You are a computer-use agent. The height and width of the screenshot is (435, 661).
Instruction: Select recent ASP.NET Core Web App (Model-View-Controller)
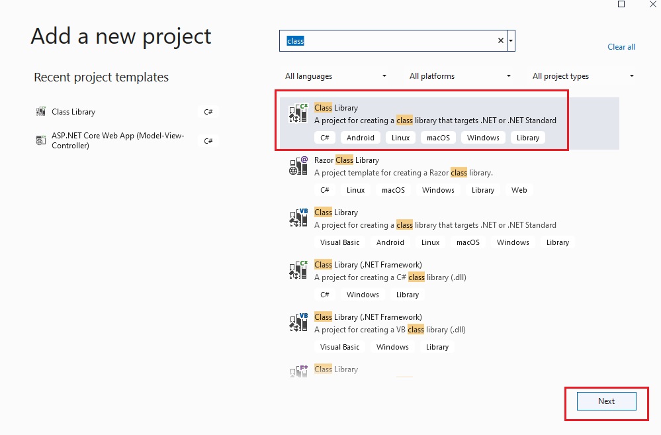[x=126, y=140]
